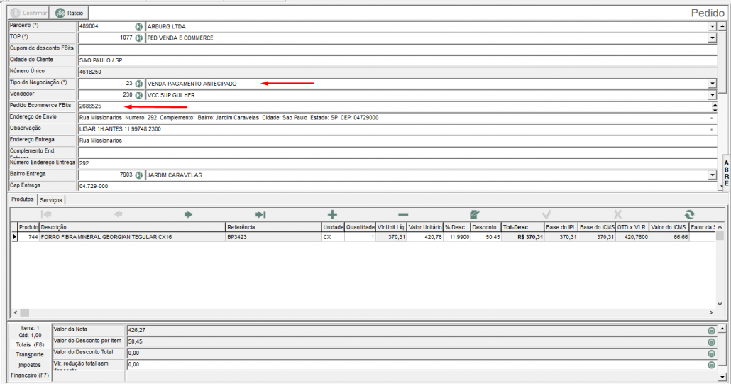Jump to the last product record
Image resolution: width=731 pixels, height=384 pixels.
pyautogui.click(x=260, y=214)
